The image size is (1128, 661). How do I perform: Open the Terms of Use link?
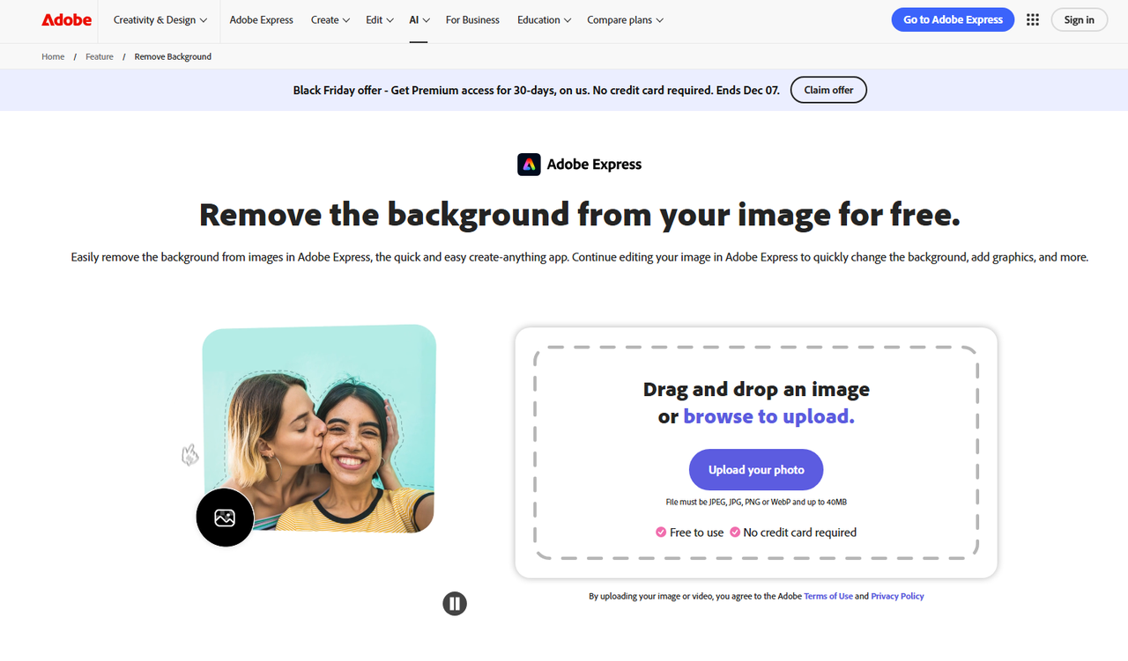pyautogui.click(x=828, y=597)
